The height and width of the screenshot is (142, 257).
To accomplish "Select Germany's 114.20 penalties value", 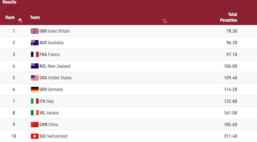I will [x=231, y=89].
